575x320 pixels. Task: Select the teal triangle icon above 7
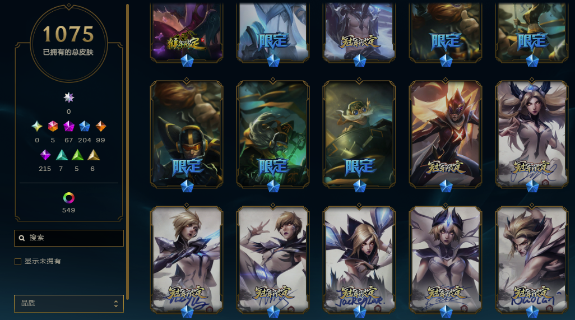(62, 155)
